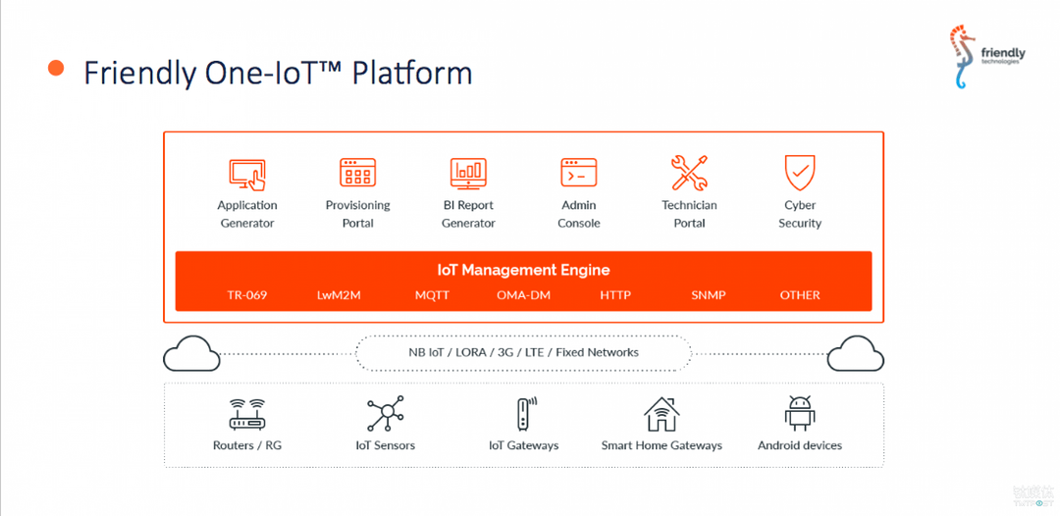1060x516 pixels.
Task: Select the Admin Console label
Action: pos(579,214)
